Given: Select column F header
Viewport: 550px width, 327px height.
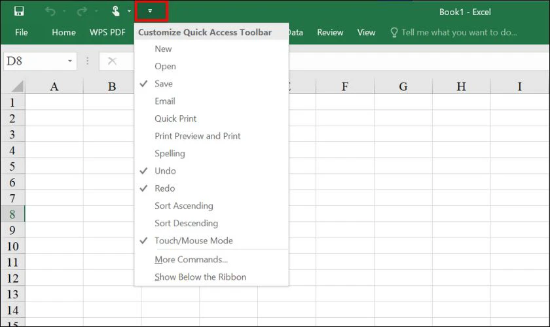Looking at the screenshot, I should click(x=345, y=86).
